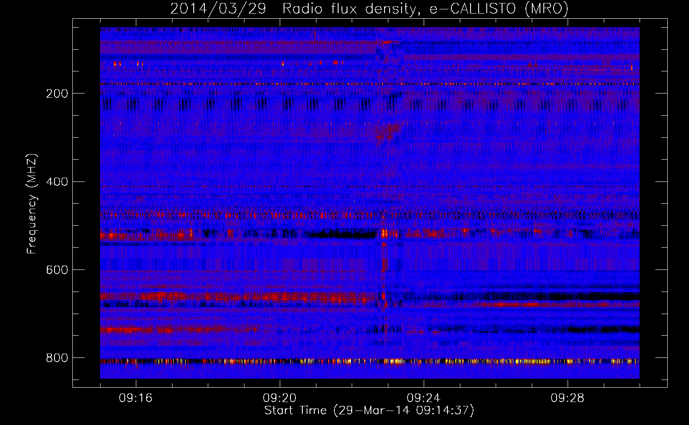Click the 09:20 time tick label
The image size is (689, 425).
pos(280,398)
